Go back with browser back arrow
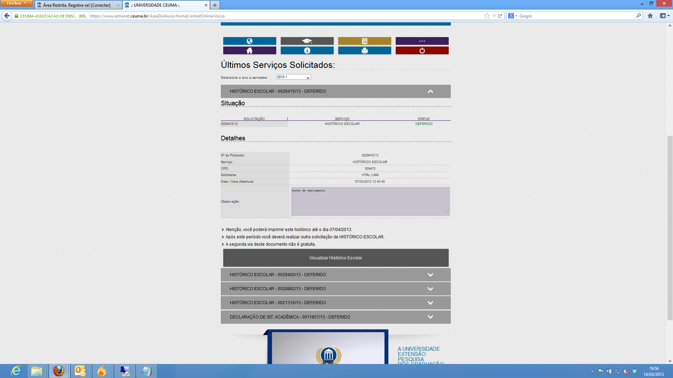673x378 pixels. pyautogui.click(x=7, y=16)
